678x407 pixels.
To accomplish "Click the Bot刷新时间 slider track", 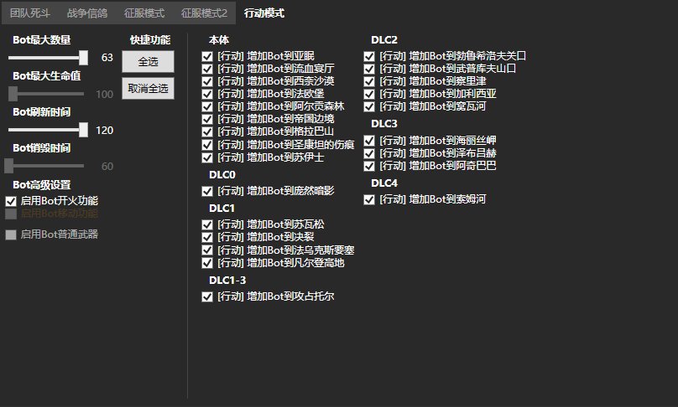I will pos(49,130).
